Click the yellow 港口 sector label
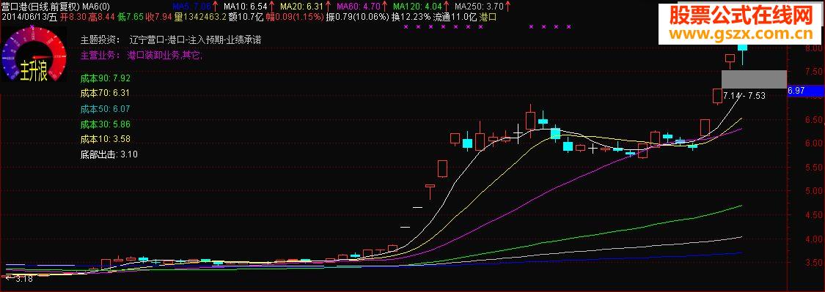 point(488,17)
